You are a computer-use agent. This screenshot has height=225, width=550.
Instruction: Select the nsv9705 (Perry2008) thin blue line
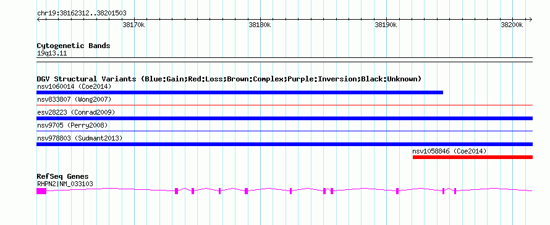(x=284, y=131)
